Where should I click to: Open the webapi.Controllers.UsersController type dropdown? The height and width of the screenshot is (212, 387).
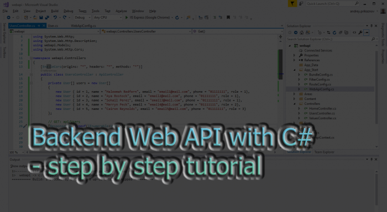(x=146, y=31)
